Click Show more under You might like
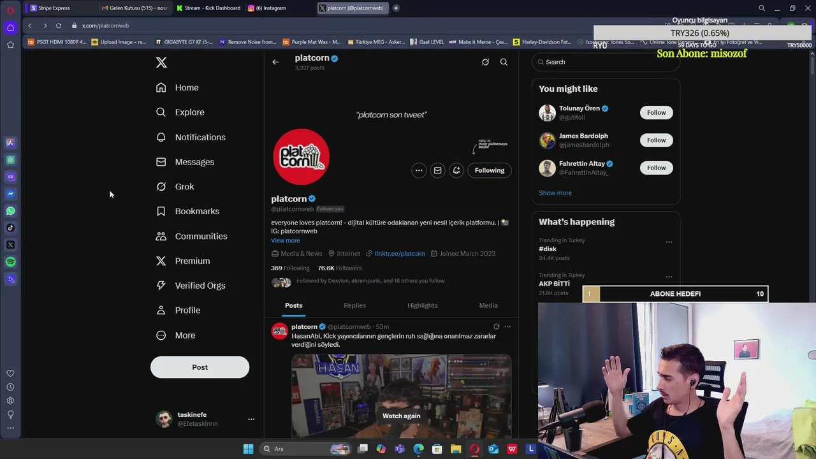The height and width of the screenshot is (459, 816). tap(555, 193)
